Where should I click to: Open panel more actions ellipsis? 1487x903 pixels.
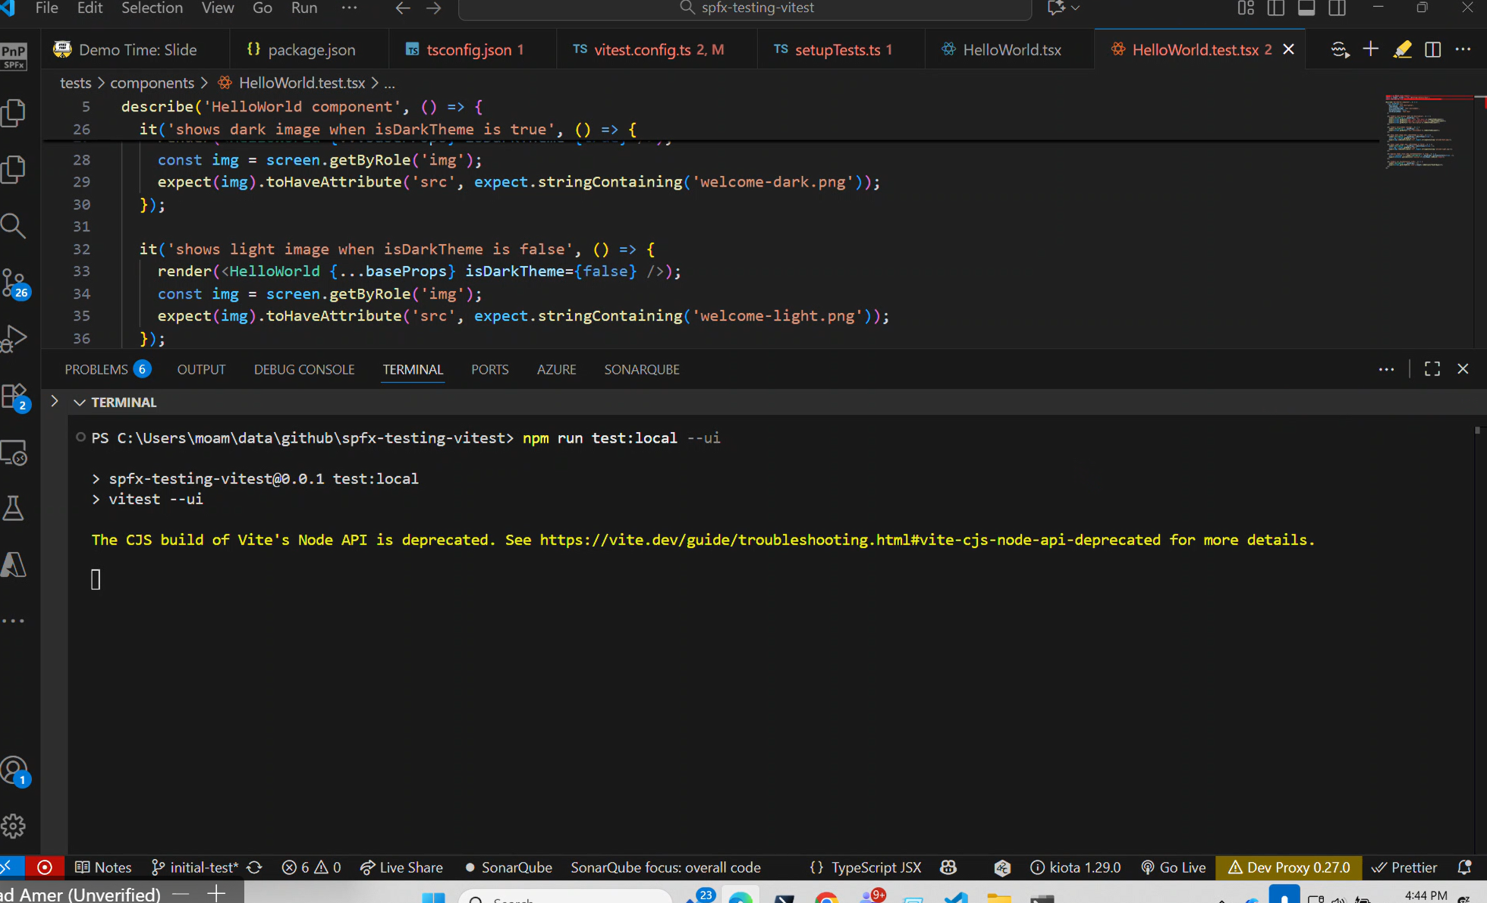(x=1386, y=369)
